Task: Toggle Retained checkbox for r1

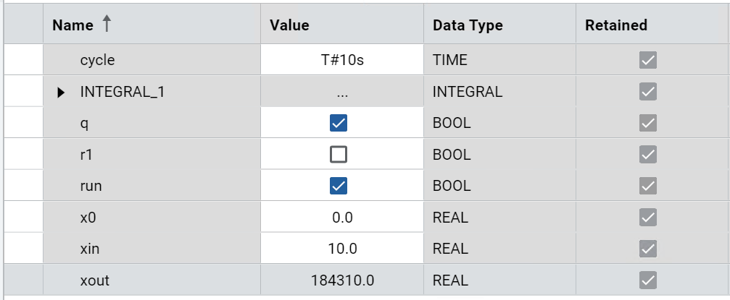Action: (x=648, y=155)
